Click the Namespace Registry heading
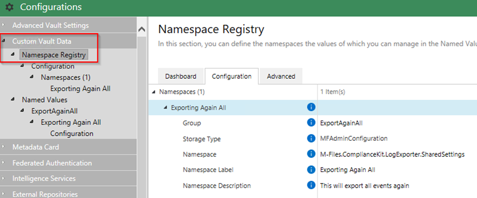This screenshot has height=198, width=477. pyautogui.click(x=211, y=29)
